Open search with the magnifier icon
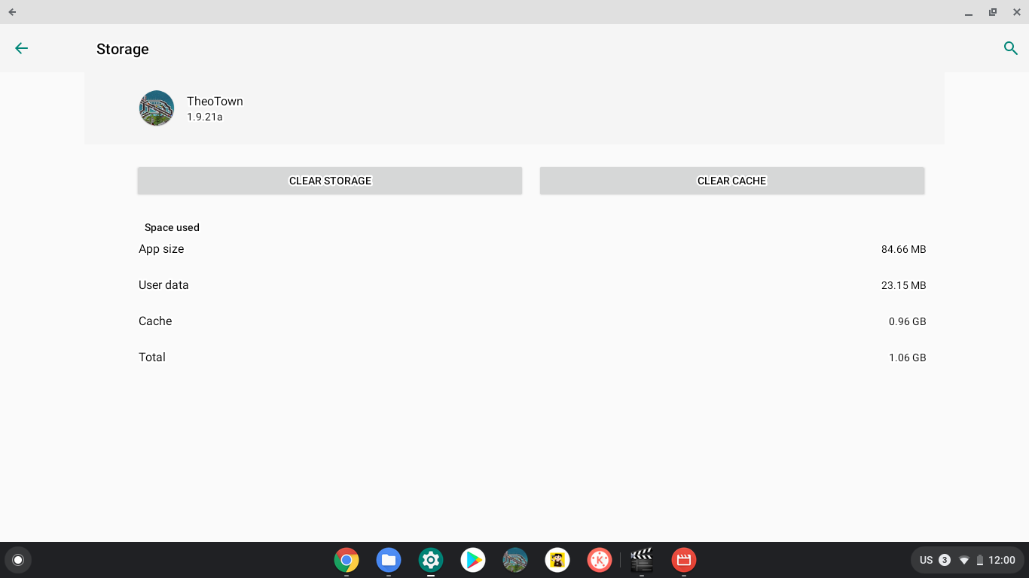 tap(1011, 48)
